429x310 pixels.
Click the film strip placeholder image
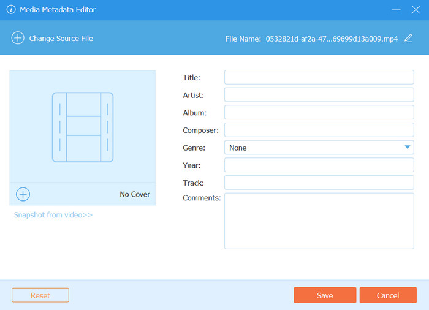[83, 127]
